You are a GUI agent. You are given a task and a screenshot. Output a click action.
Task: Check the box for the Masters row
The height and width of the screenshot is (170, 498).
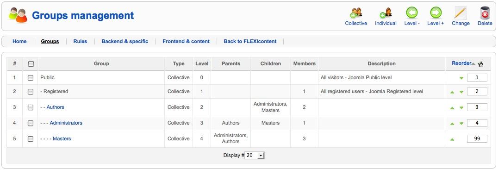(31, 139)
